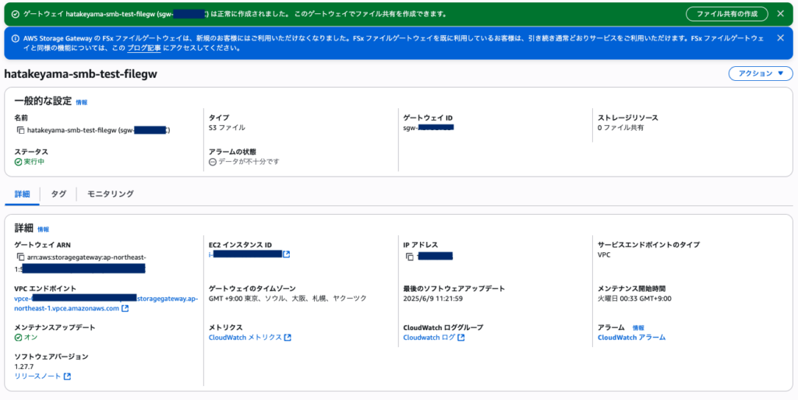Open the ブログ記事 link in the banner

tap(144, 48)
